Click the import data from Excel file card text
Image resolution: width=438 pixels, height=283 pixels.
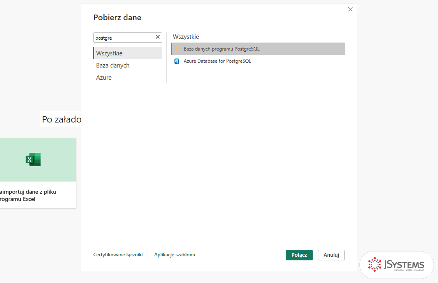click(28, 195)
